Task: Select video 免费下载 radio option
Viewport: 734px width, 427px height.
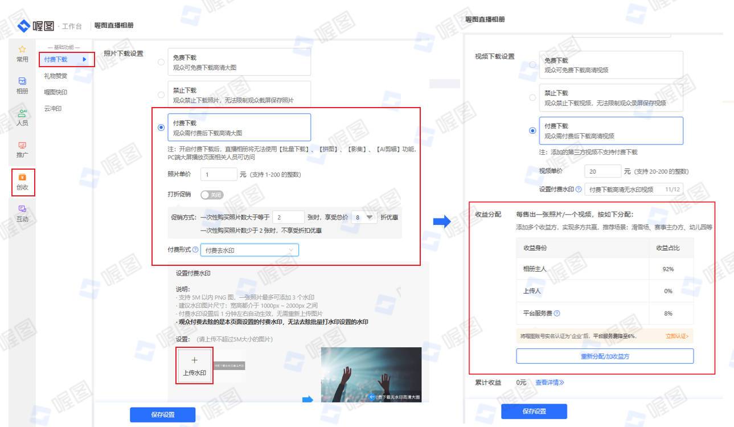Action: (532, 65)
